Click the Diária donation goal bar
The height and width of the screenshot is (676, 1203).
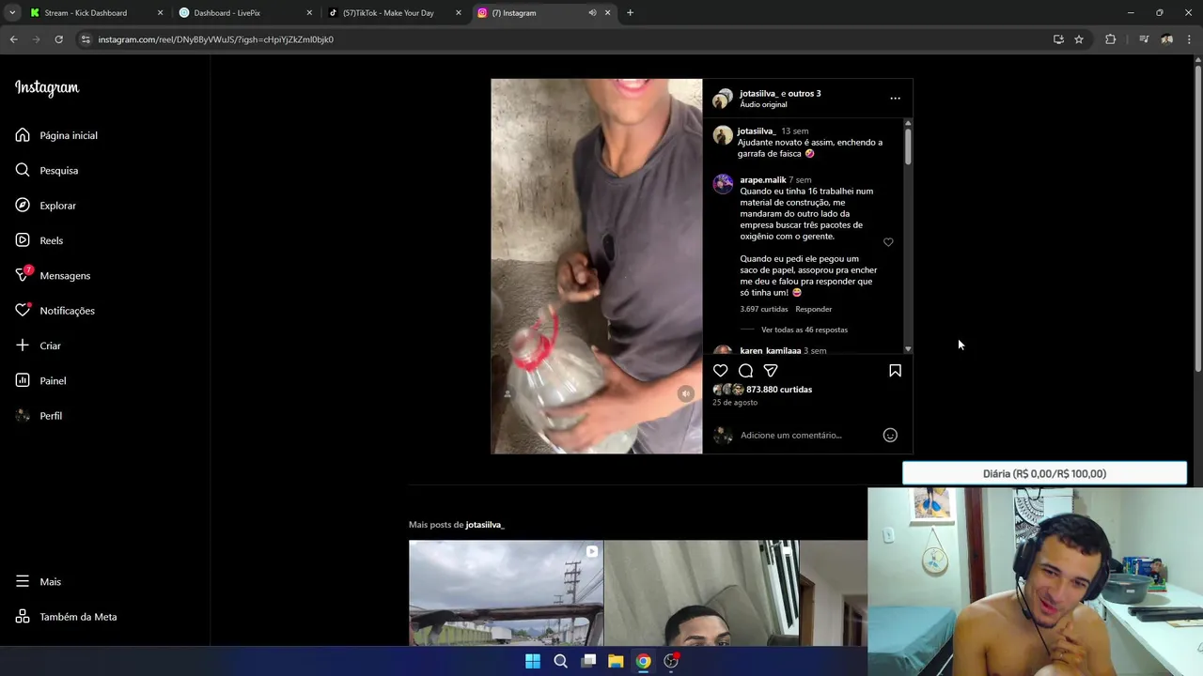point(1044,473)
